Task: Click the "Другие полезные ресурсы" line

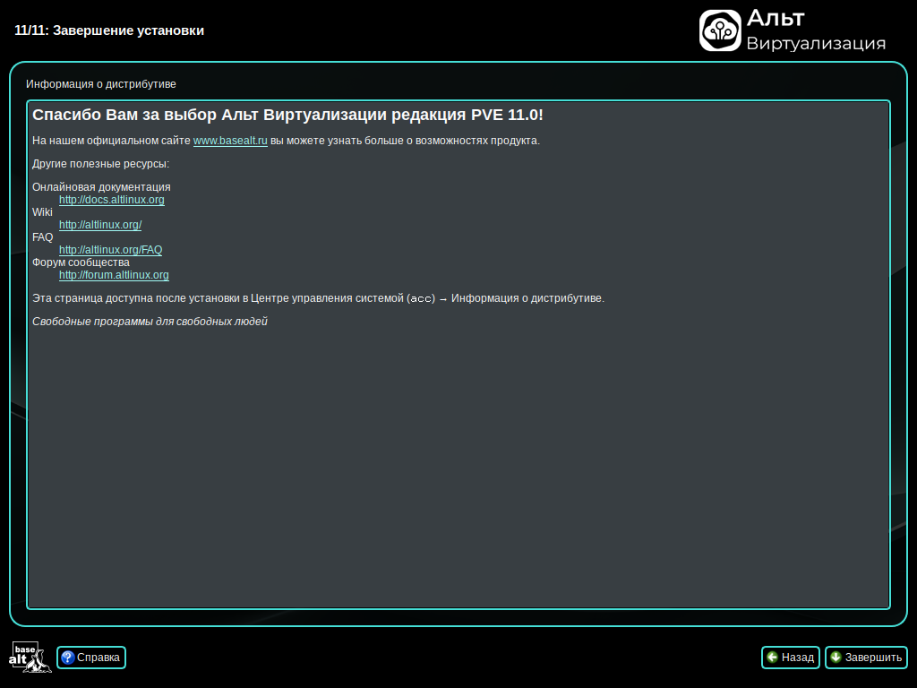Action: [x=100, y=164]
